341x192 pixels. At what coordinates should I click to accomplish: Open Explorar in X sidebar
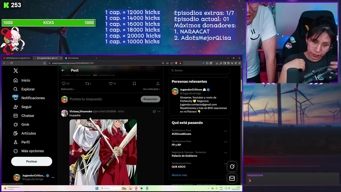(24, 89)
